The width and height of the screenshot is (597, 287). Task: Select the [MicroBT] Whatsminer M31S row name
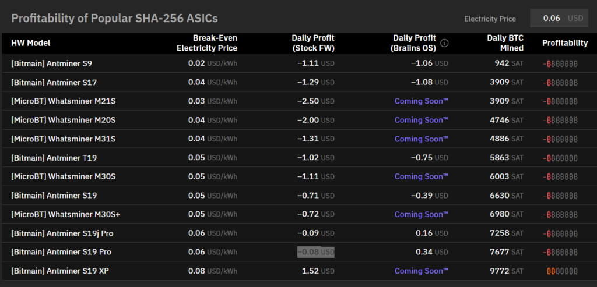coord(64,139)
